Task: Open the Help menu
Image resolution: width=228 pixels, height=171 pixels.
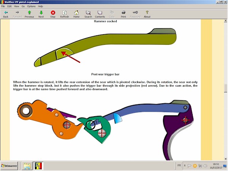Action: 40,6
